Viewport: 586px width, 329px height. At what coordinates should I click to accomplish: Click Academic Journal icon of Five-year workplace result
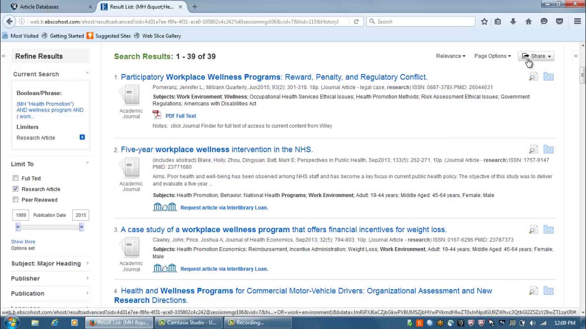click(130, 168)
